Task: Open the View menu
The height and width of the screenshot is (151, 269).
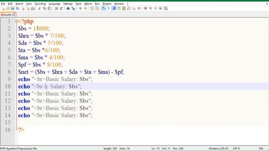Action: [29, 4]
